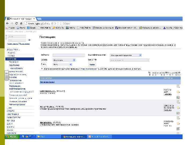Open the АвтаНефть company link

pyautogui.click(x=46, y=122)
